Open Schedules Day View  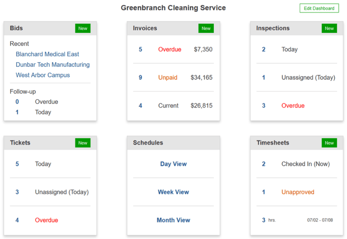tap(173, 164)
